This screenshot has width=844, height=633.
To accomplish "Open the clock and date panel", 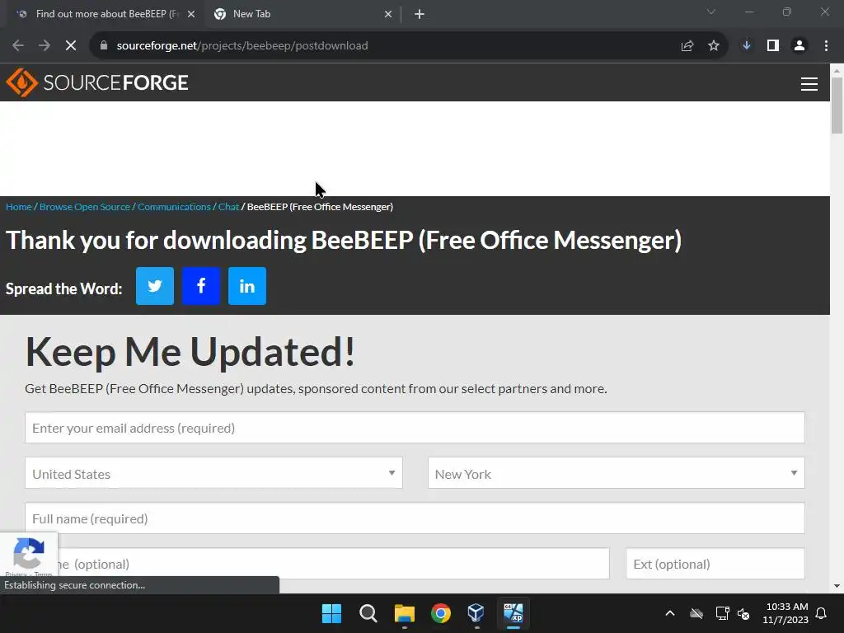I will click(785, 613).
